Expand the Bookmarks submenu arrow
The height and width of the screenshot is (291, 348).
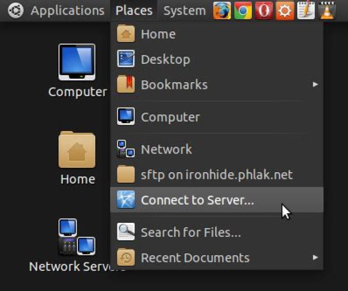coord(315,84)
